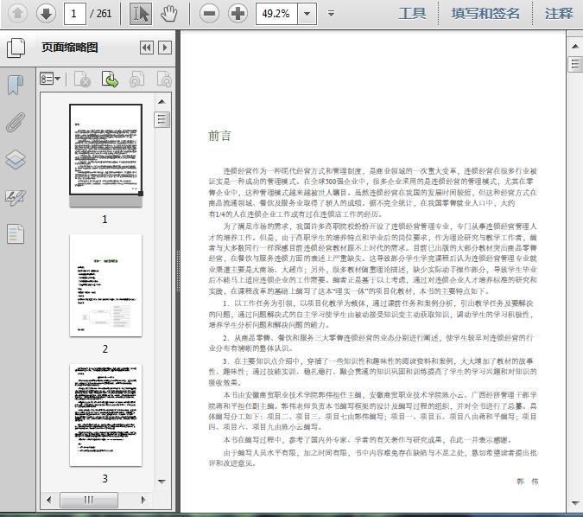Click thumbnail page label 2

point(105,348)
